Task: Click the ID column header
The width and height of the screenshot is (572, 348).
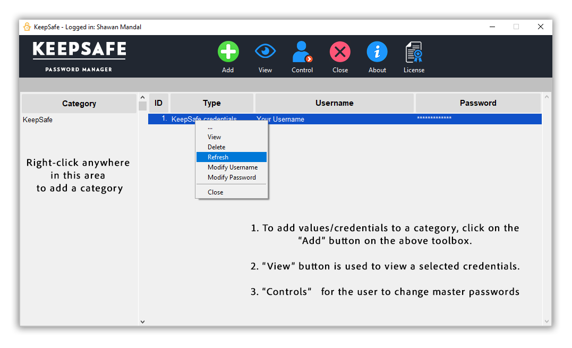Action: 158,103
